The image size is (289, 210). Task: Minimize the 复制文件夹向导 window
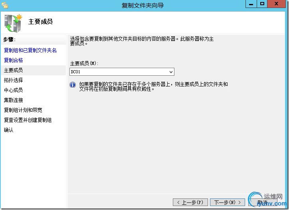click(x=251, y=4)
